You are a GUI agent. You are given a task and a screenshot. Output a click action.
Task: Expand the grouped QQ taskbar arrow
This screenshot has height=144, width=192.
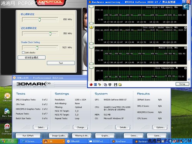click(64, 141)
